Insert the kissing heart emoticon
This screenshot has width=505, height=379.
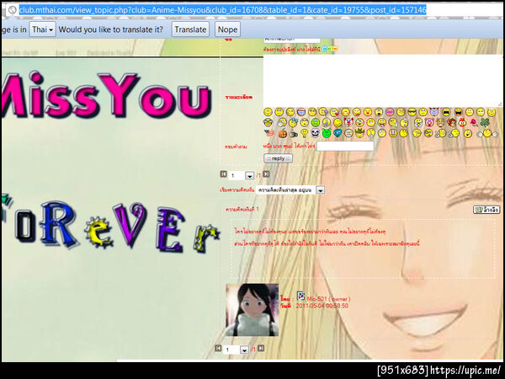[334, 112]
